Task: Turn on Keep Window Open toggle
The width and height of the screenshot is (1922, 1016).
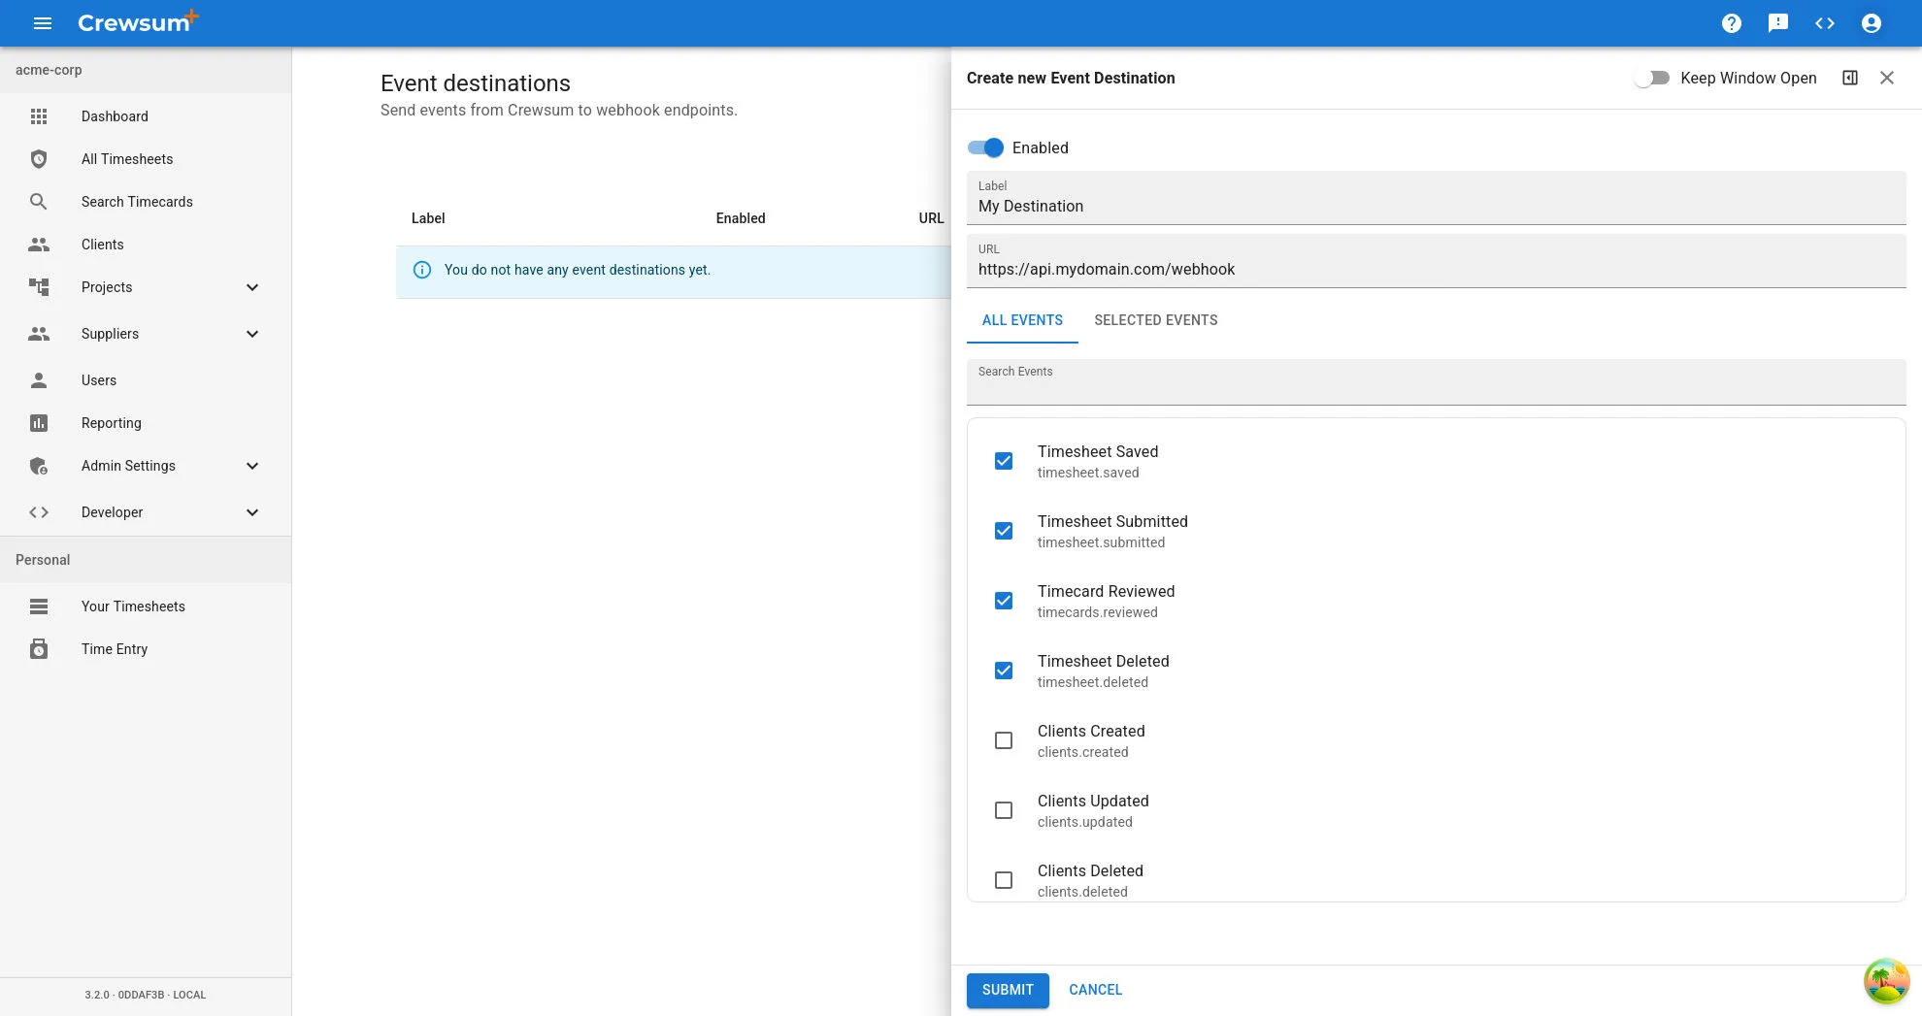Action: pyautogui.click(x=1651, y=78)
